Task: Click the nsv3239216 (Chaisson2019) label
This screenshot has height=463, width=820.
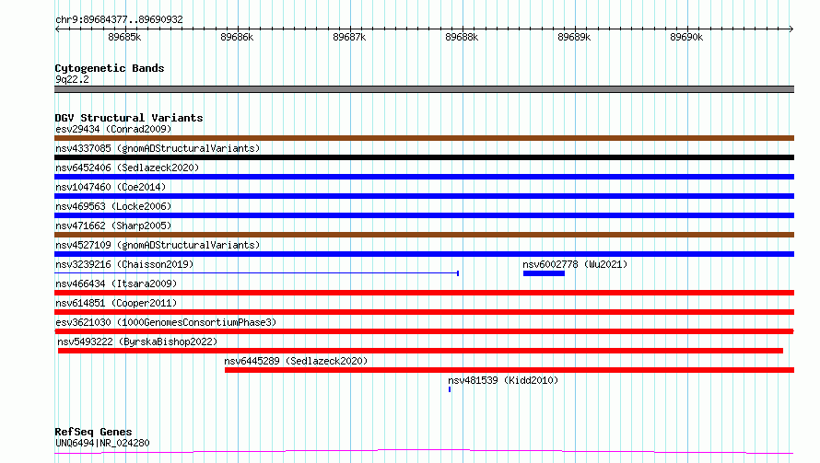Action: (x=124, y=264)
